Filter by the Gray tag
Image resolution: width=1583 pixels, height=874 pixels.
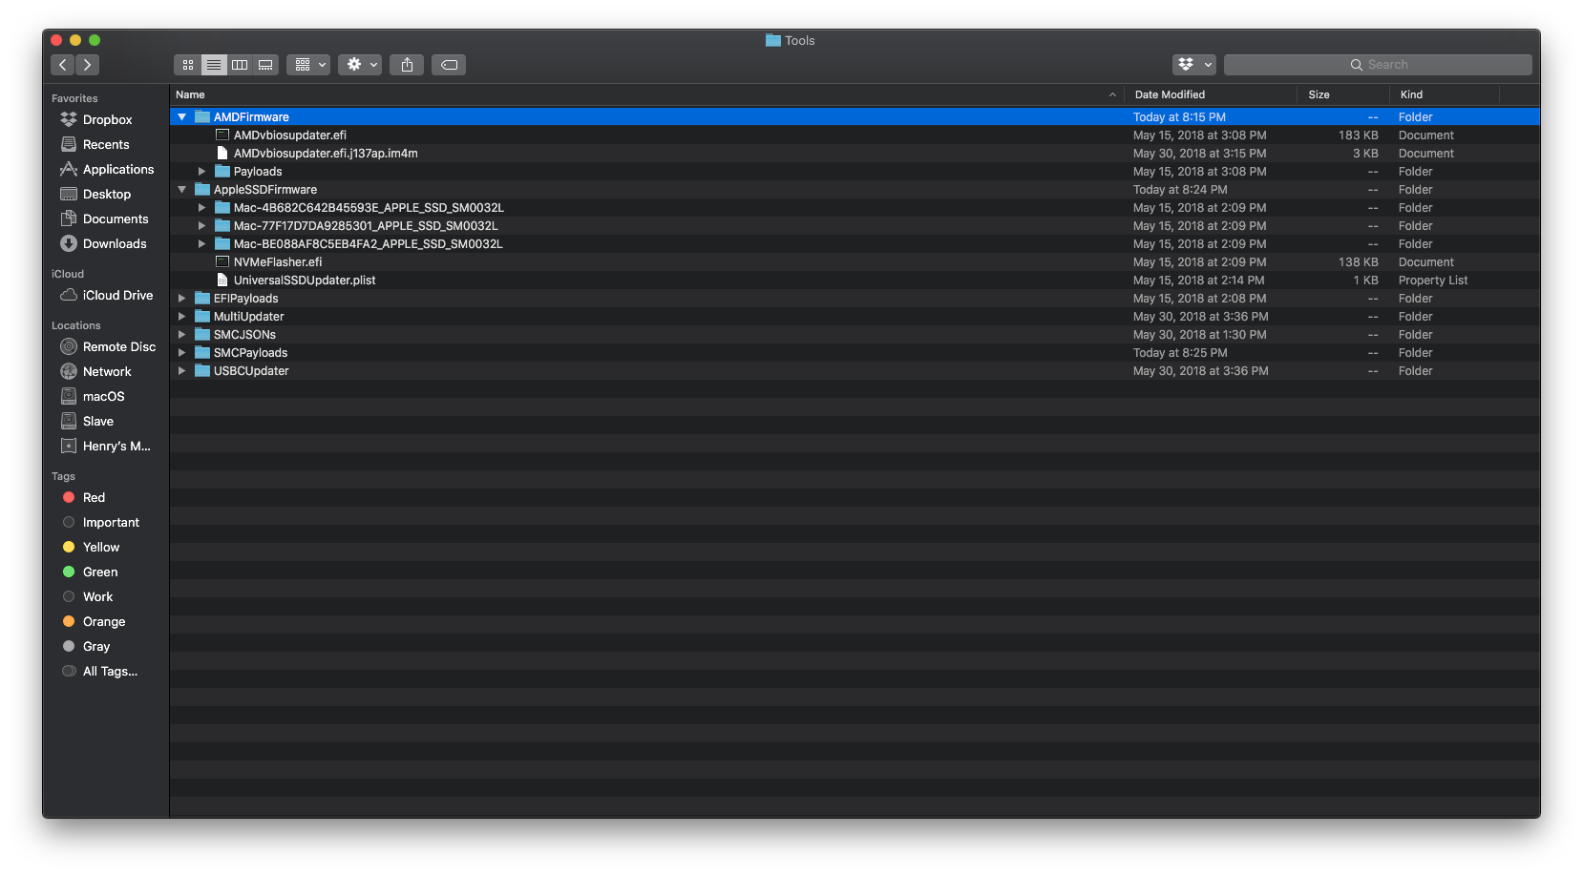click(x=96, y=647)
